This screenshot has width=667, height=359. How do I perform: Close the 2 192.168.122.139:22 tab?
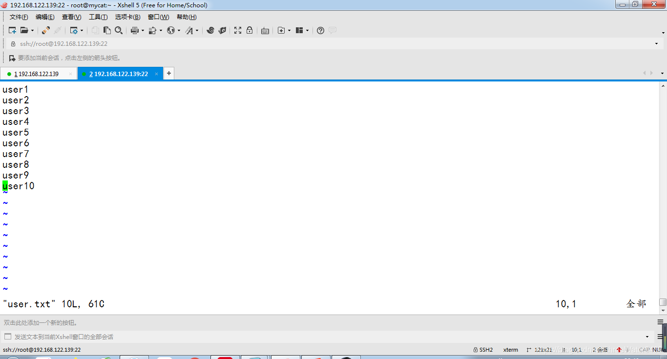click(x=157, y=74)
